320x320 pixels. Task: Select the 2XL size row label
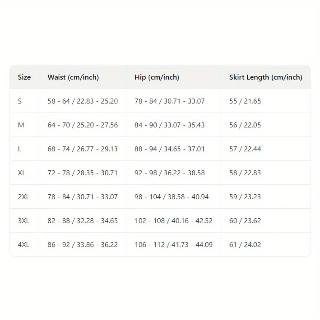click(x=23, y=197)
